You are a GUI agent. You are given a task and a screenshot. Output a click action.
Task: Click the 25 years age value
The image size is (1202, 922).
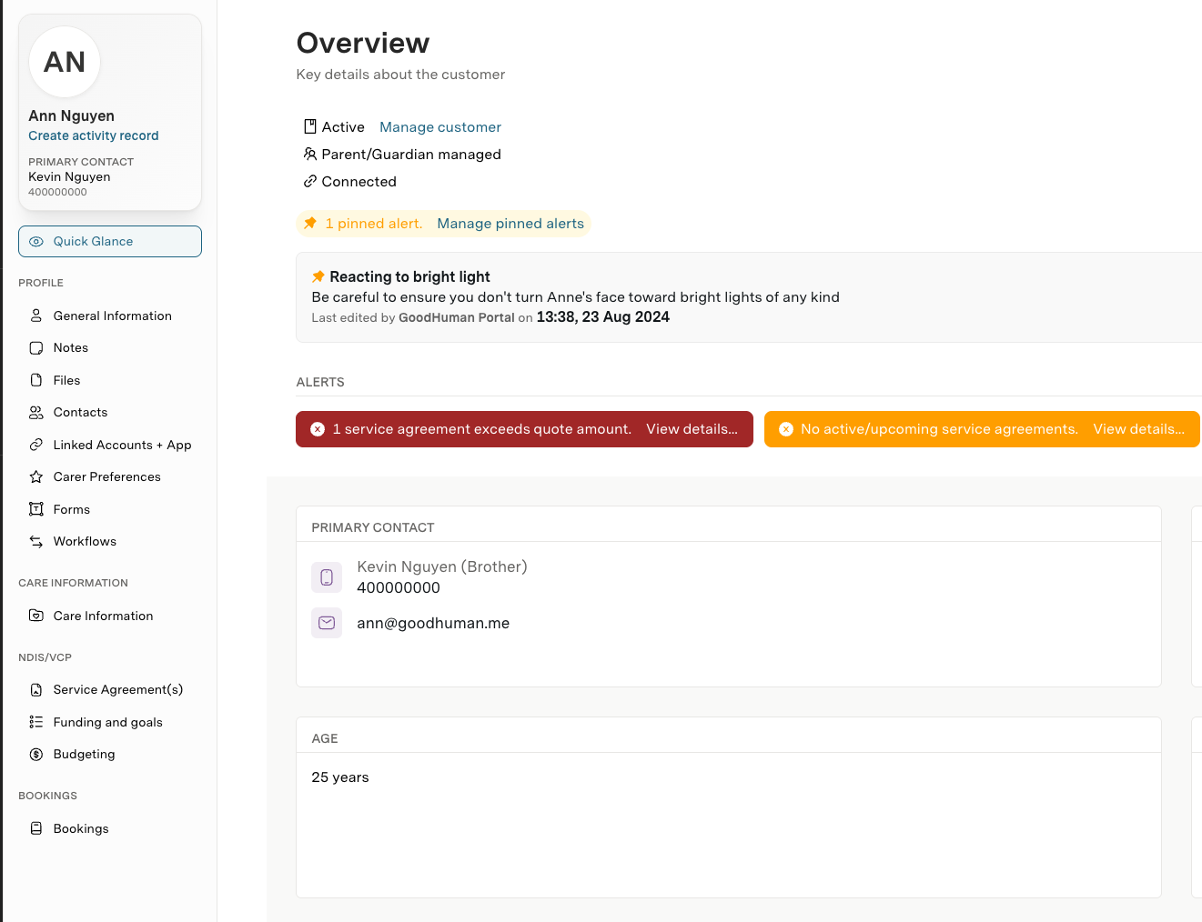(340, 777)
